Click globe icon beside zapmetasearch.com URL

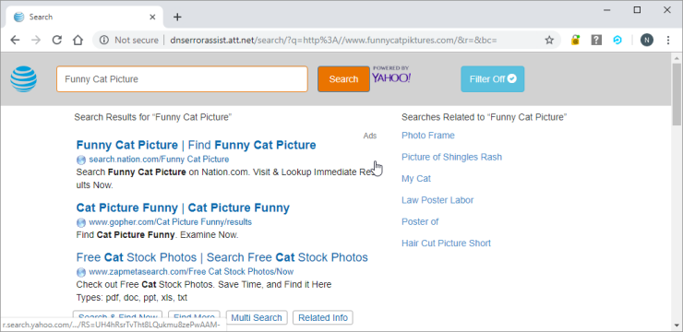(x=81, y=272)
